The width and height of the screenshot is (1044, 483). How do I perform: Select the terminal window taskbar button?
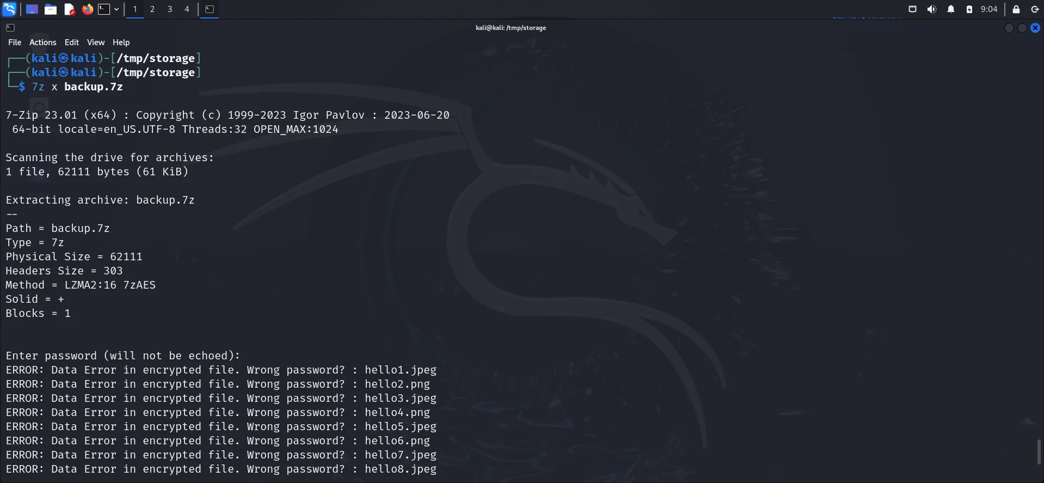click(x=210, y=9)
